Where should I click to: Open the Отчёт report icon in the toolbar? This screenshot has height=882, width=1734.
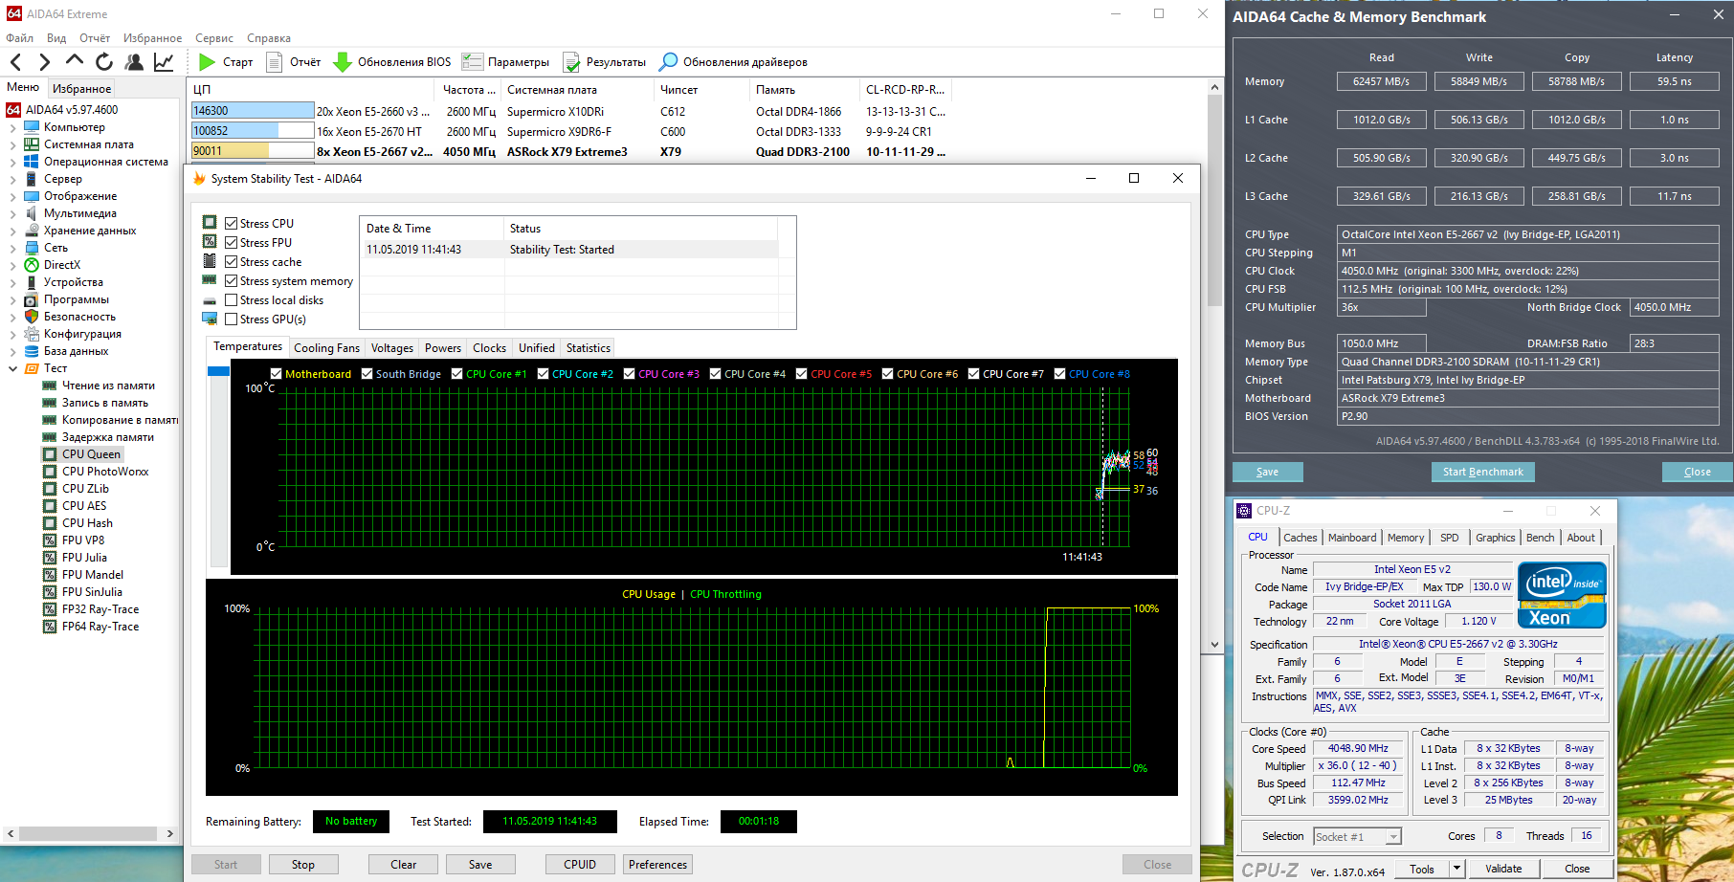click(274, 62)
